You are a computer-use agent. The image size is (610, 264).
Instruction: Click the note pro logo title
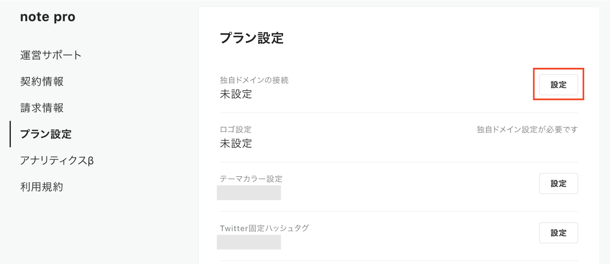pos(47,17)
